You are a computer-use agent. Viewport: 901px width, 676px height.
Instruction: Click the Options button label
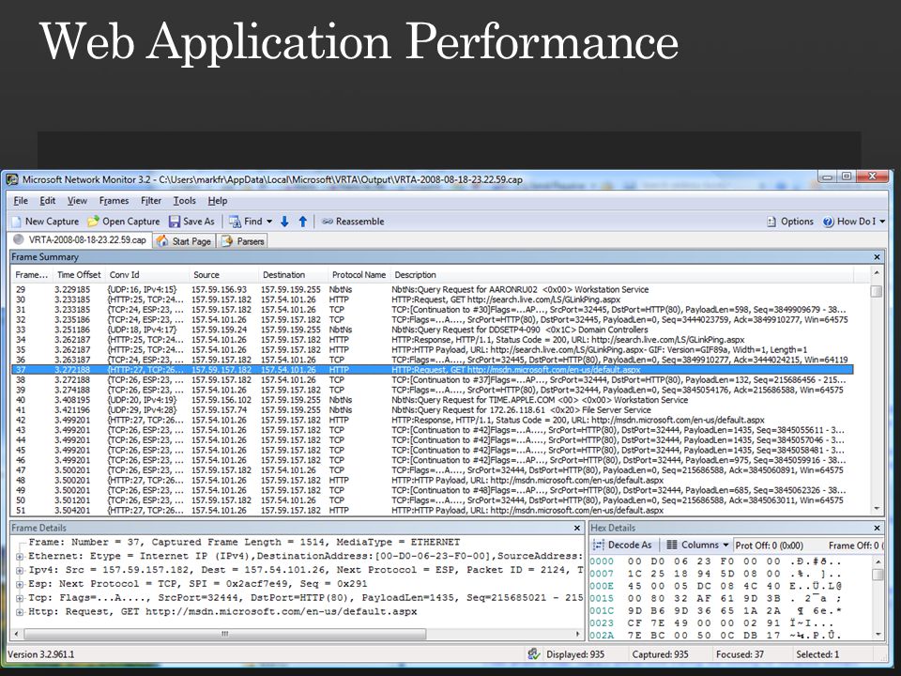click(x=797, y=222)
